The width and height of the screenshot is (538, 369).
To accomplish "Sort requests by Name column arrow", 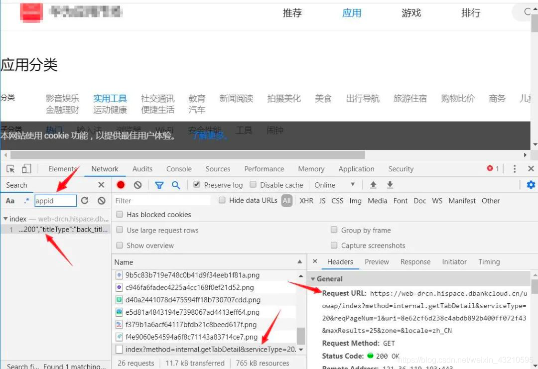I will click(x=299, y=261).
